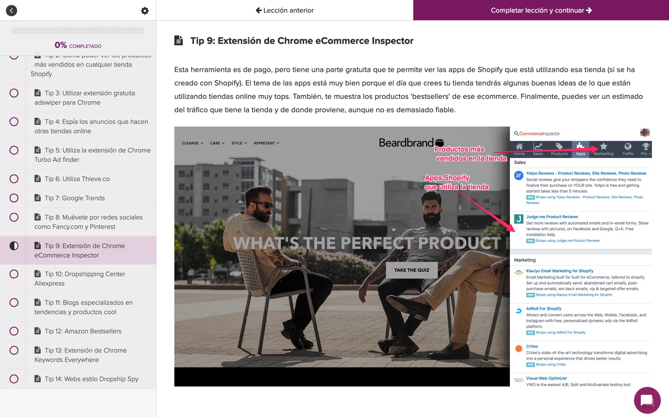Expand the REPRESENT dropdown menu
This screenshot has width=669, height=417.
pyautogui.click(x=267, y=143)
